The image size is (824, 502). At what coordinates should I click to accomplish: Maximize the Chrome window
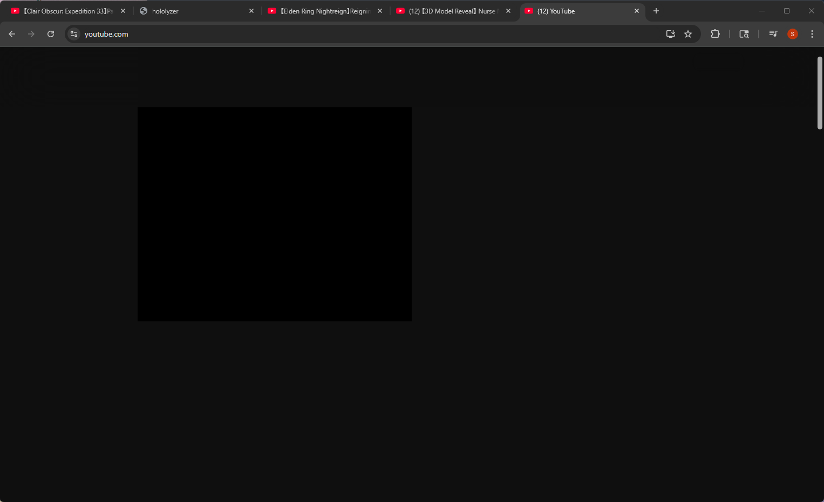787,11
